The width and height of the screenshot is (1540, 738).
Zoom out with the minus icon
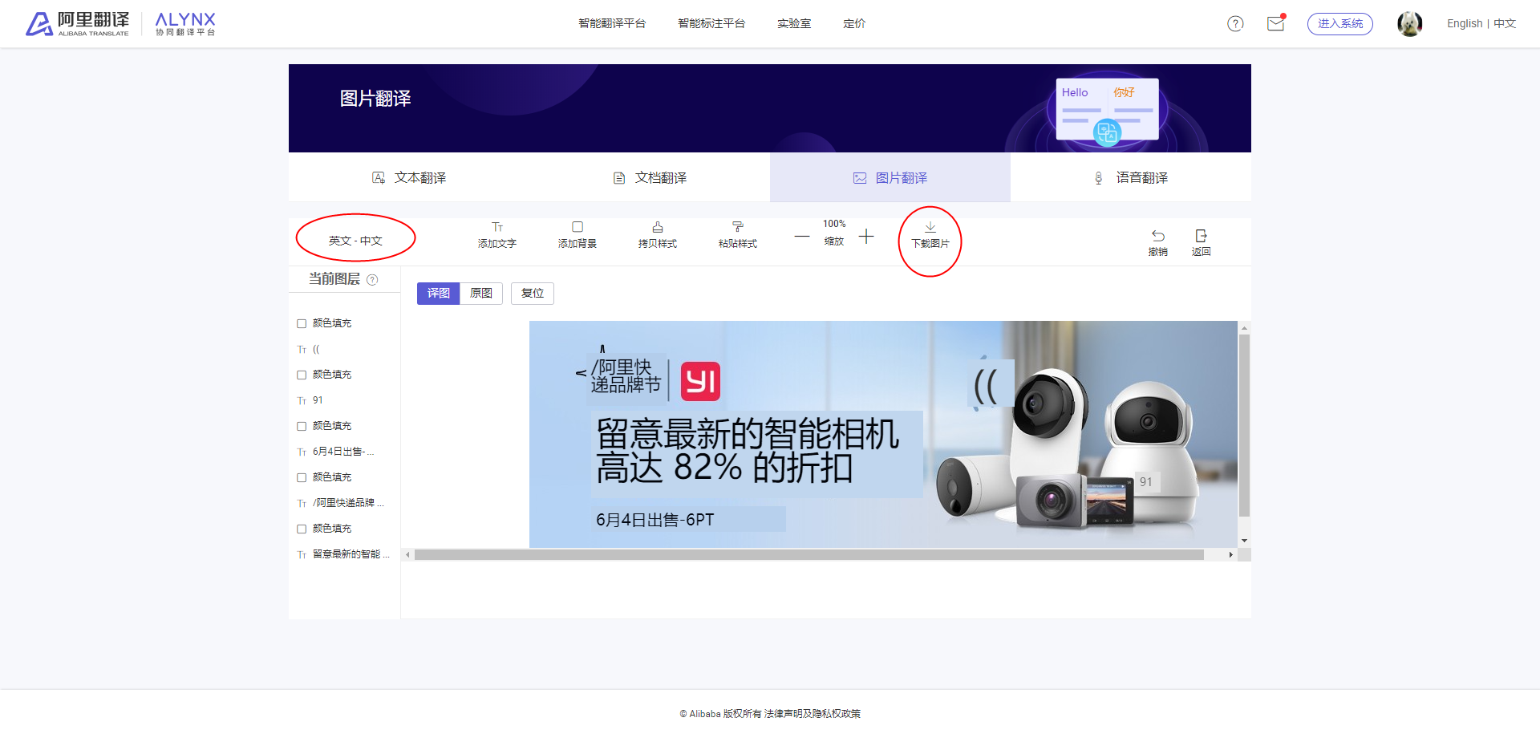pyautogui.click(x=802, y=237)
